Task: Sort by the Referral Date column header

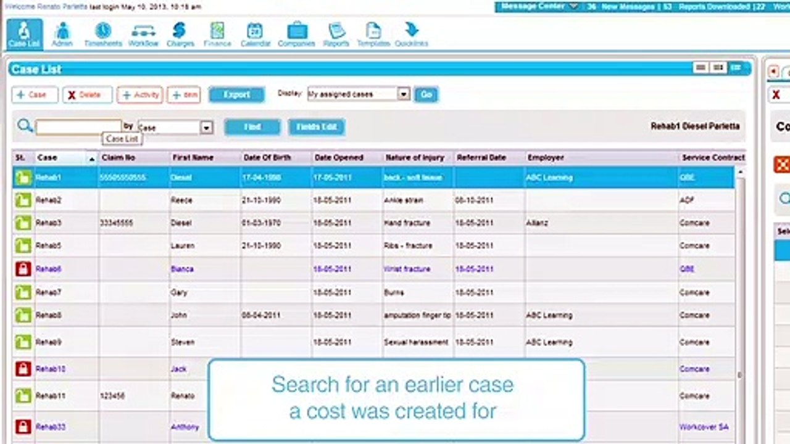Action: [481, 158]
